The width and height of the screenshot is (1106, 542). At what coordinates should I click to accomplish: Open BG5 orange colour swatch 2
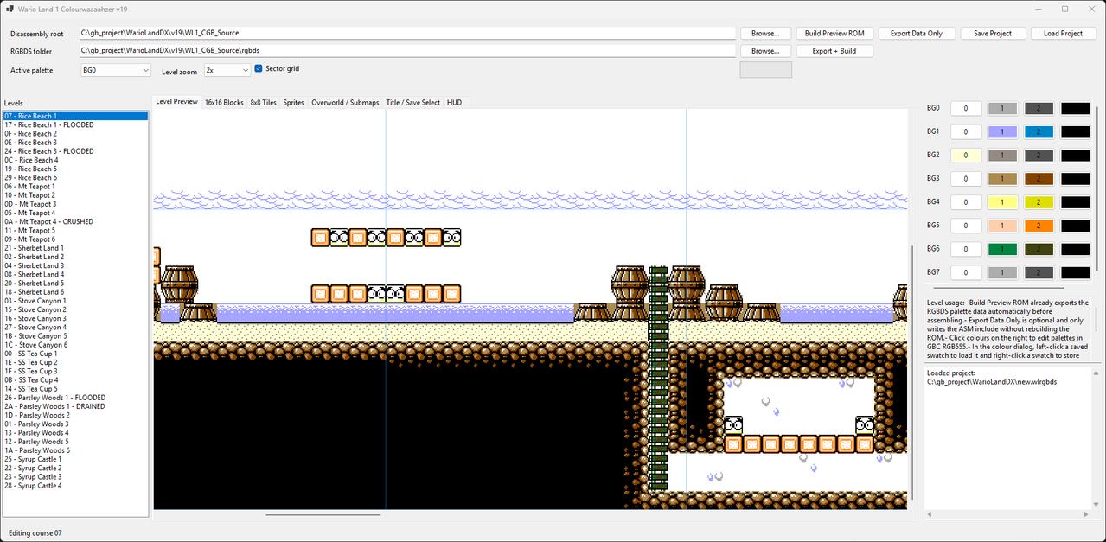click(1039, 226)
